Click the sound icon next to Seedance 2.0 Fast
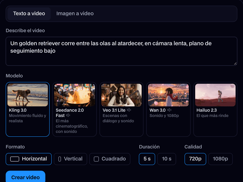Viewport: 243px width, 182px height. click(68, 115)
